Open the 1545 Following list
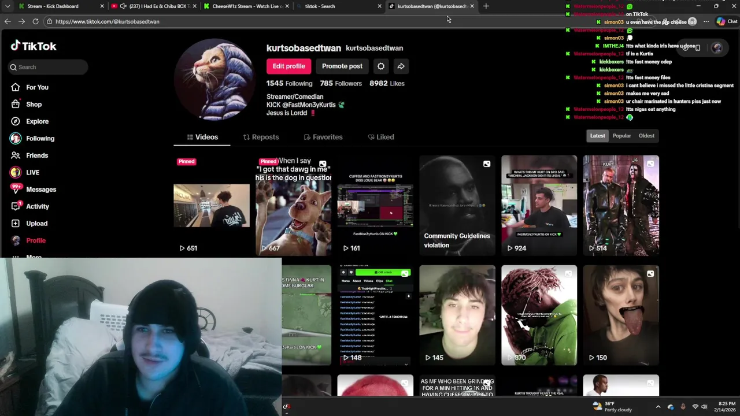 [289, 83]
